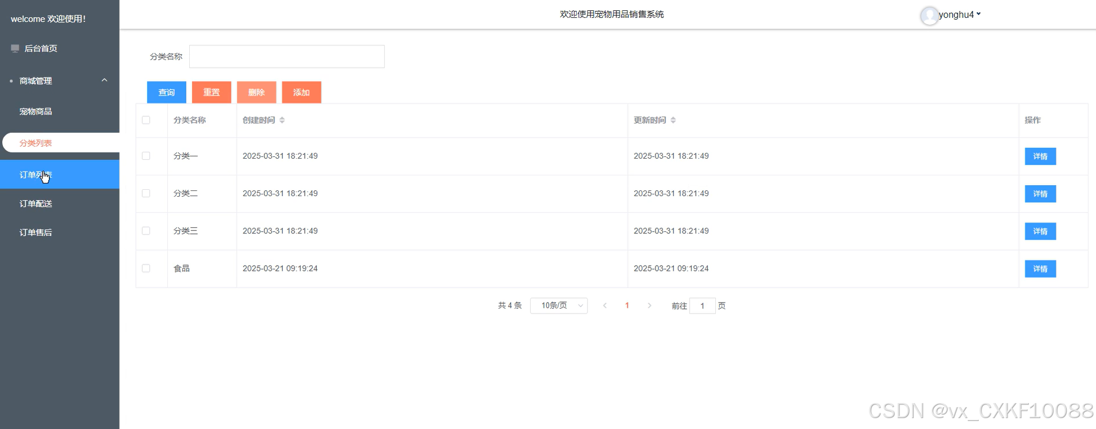1096x429 pixels.
Task: Check the row checkbox for 分类三
Action: point(146,231)
